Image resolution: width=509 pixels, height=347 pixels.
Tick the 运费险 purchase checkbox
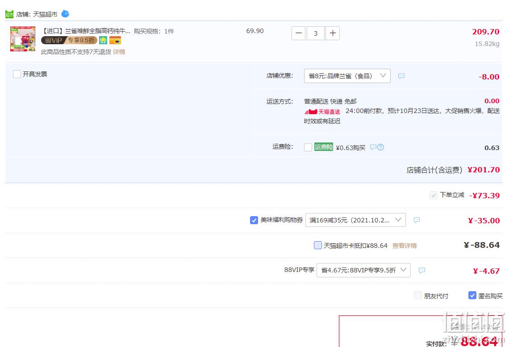click(x=308, y=147)
